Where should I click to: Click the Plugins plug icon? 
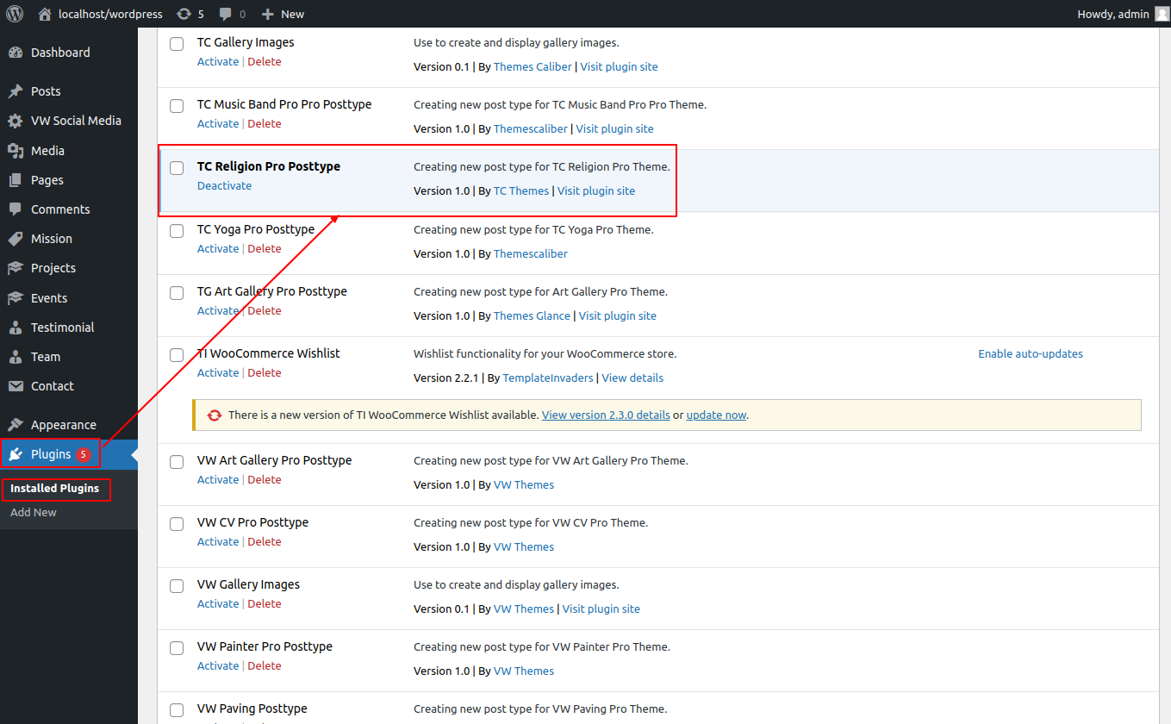16,454
